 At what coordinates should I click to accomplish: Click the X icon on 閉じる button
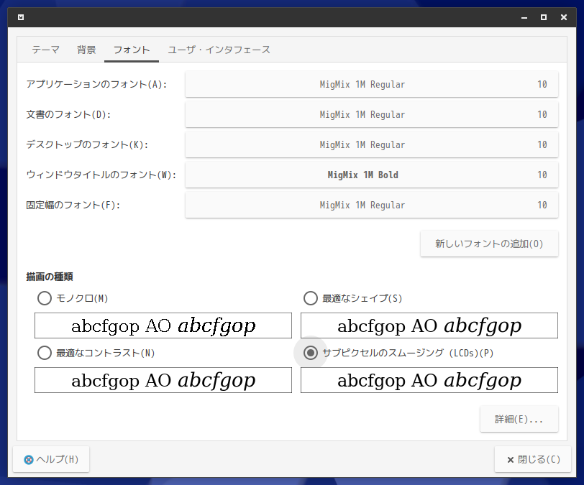511,460
